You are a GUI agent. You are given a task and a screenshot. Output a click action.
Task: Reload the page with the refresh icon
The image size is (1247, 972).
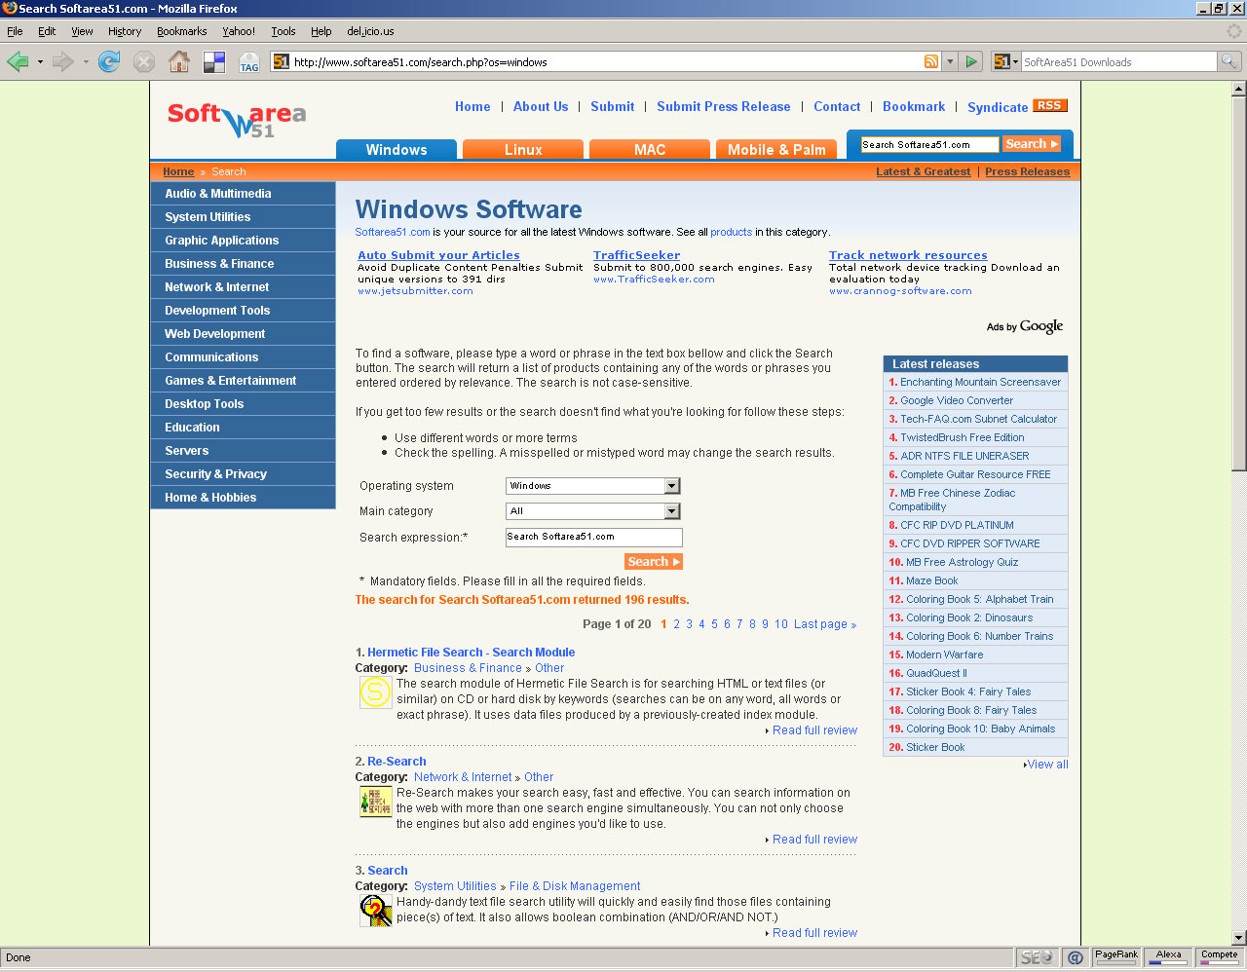(x=109, y=62)
